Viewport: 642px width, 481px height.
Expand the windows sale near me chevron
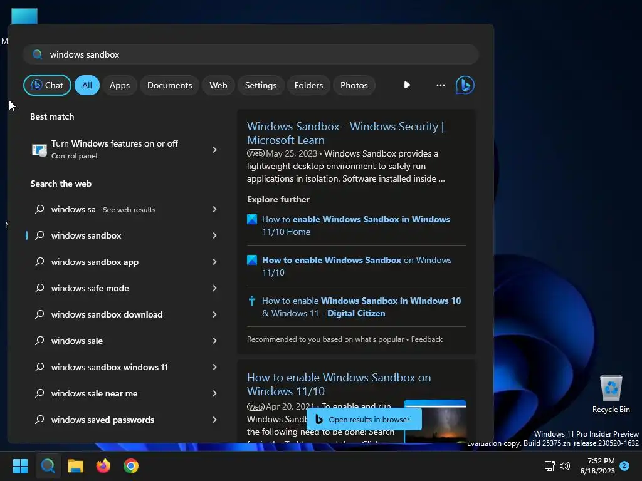point(214,393)
